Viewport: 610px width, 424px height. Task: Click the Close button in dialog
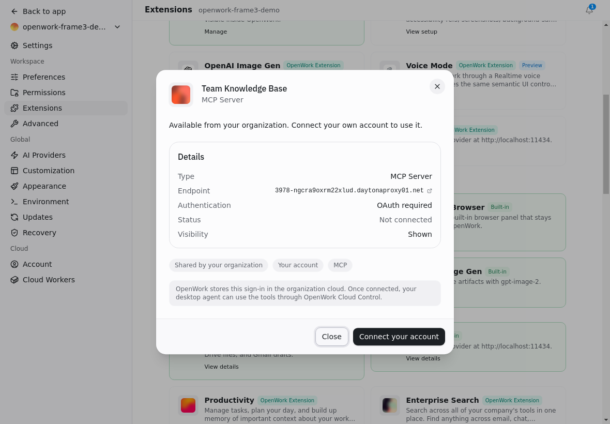(x=332, y=337)
